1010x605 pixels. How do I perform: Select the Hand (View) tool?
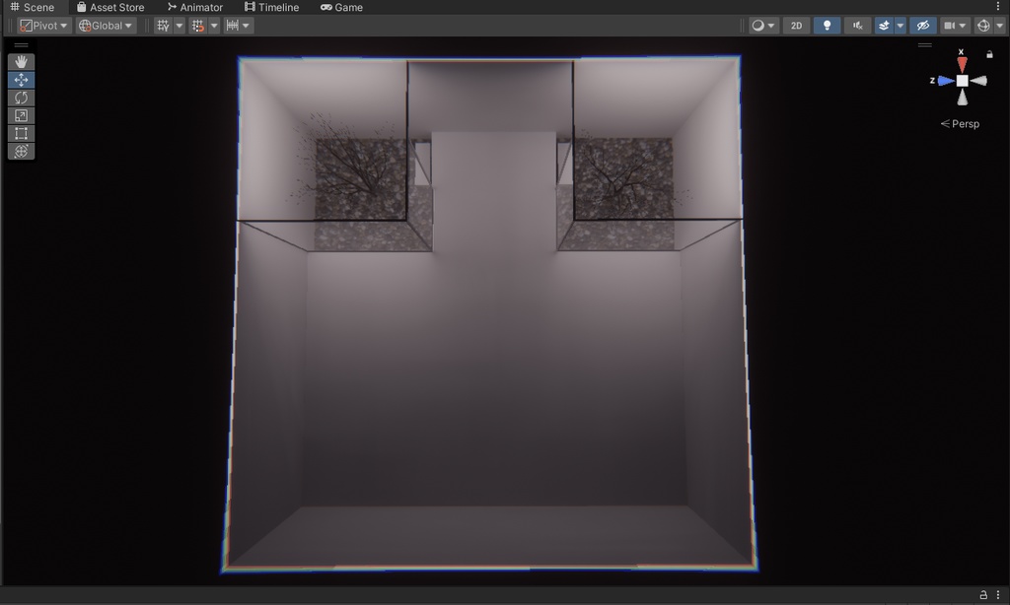click(x=21, y=62)
